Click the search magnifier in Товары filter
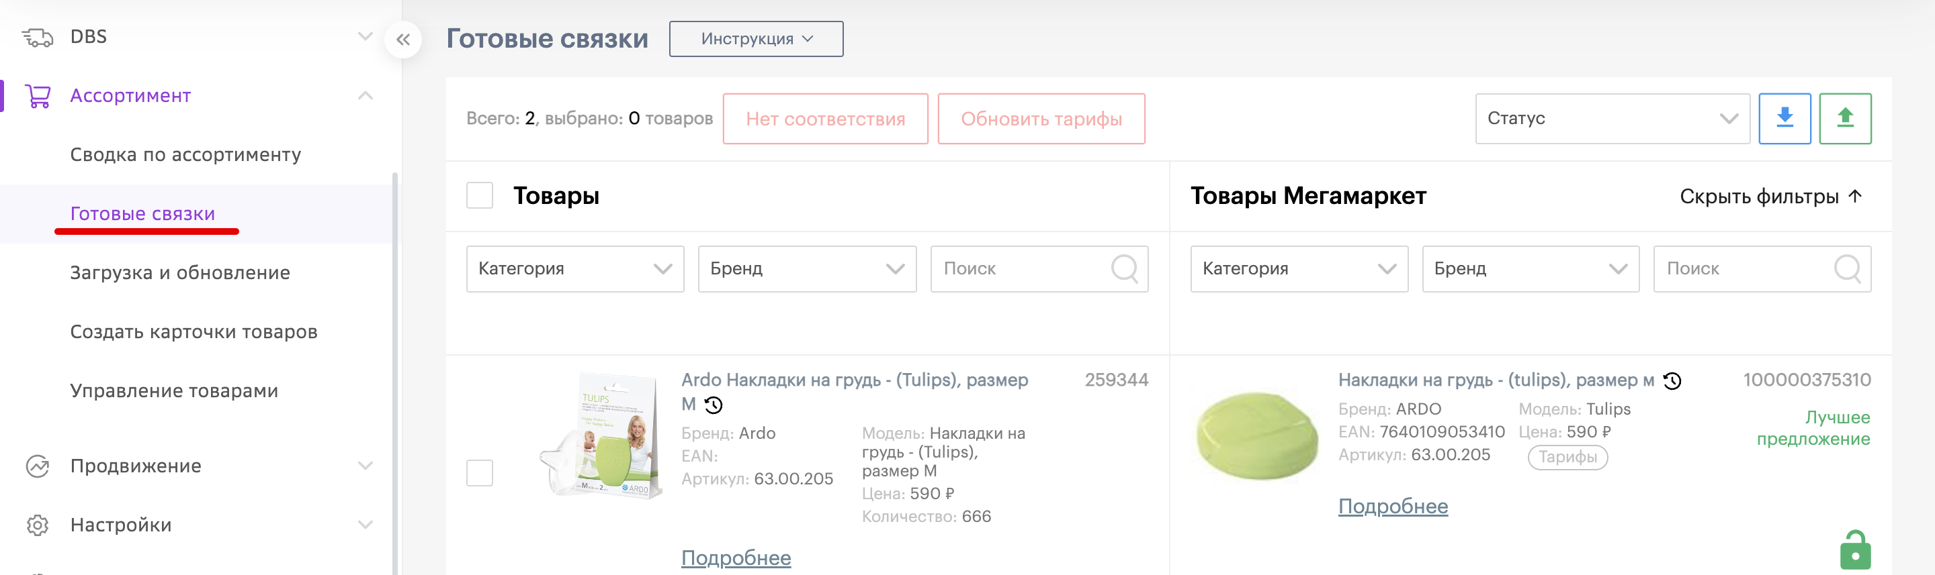This screenshot has height=575, width=1935. (x=1125, y=268)
